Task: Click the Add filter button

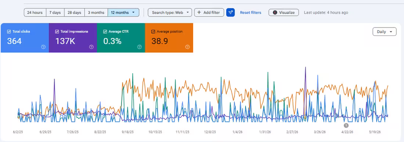Action: [209, 12]
